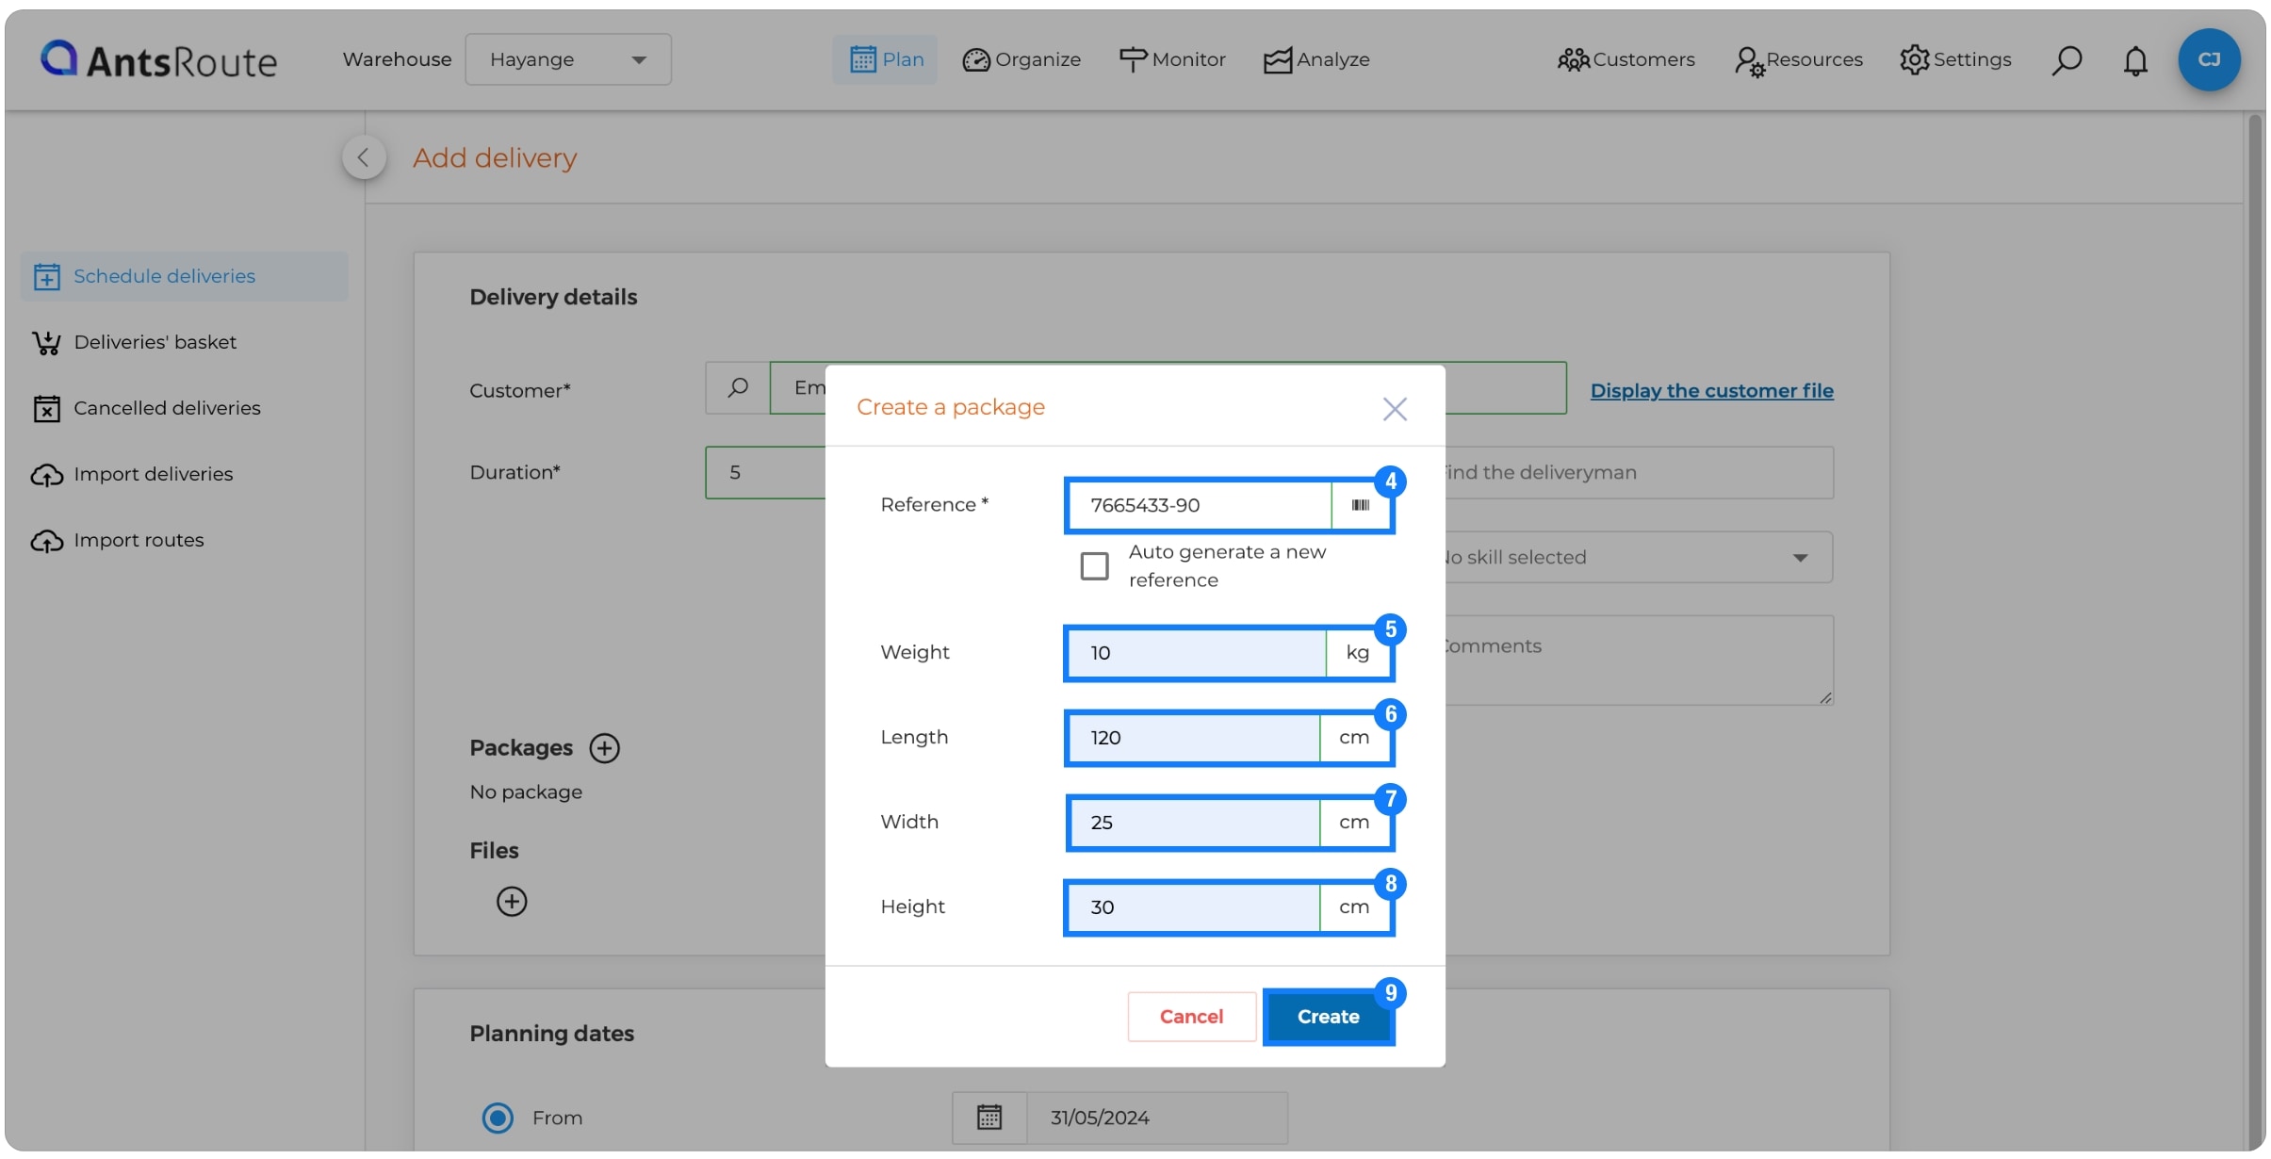Click the Duration input field
Image resolution: width=2271 pixels, height=1159 pixels.
765,472
